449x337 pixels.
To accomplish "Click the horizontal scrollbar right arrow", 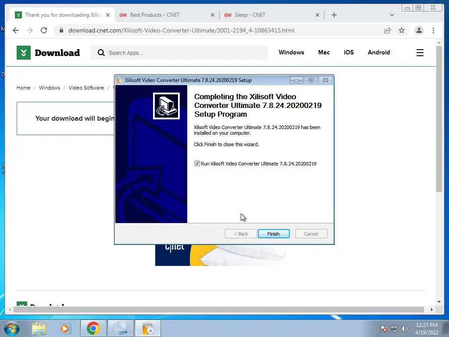I will pyautogui.click(x=432, y=309).
